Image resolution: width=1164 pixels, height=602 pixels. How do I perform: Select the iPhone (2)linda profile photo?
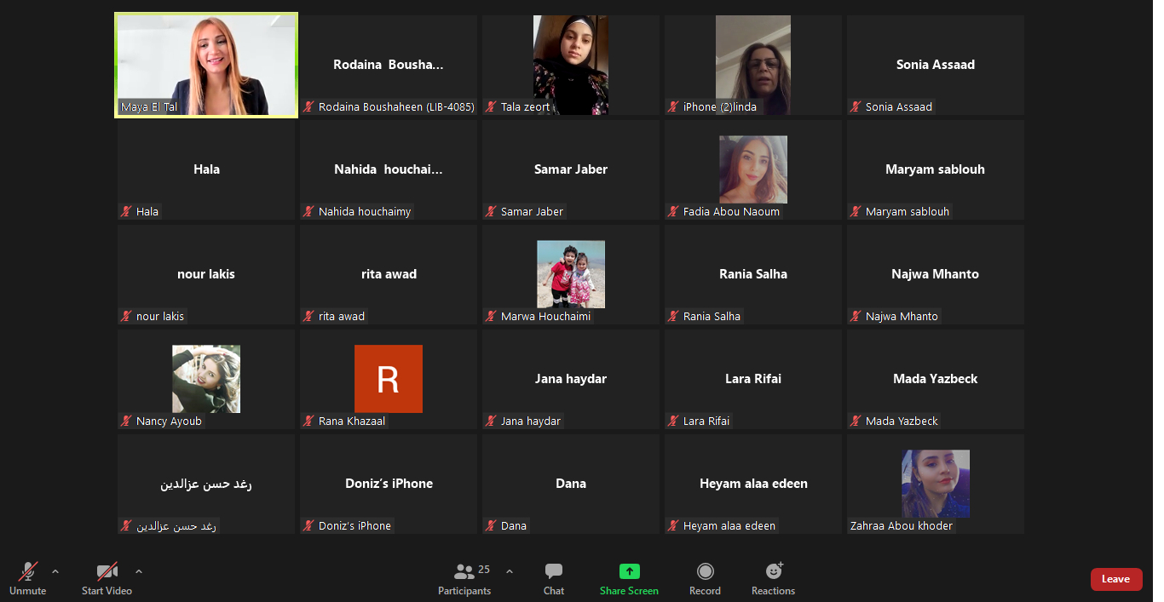(753, 65)
